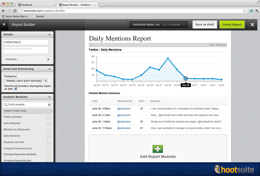Select the Mentions by Influencers module row
The image size is (260, 176).
[27, 130]
